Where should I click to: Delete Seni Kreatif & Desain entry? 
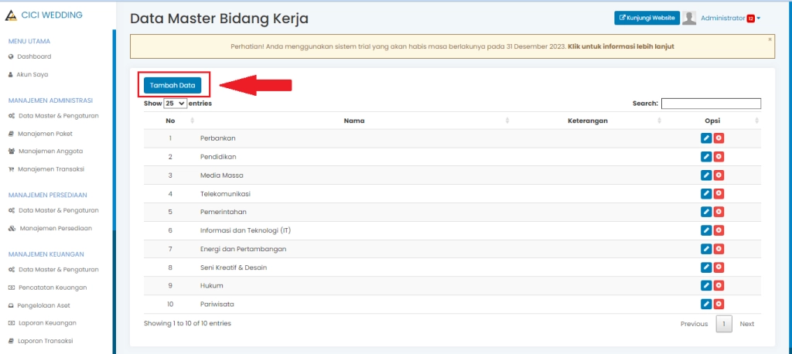719,267
